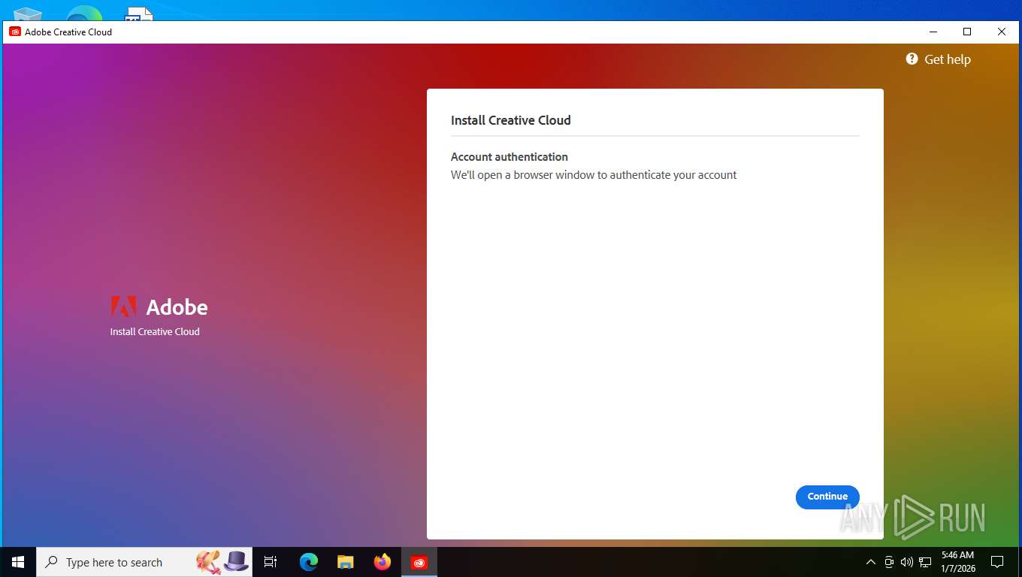
Task: Select Creative Cloud installer taskbar icon
Action: click(419, 562)
